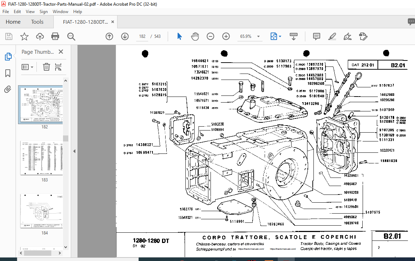Enable scrolling mode icon in toolbar

click(294, 36)
